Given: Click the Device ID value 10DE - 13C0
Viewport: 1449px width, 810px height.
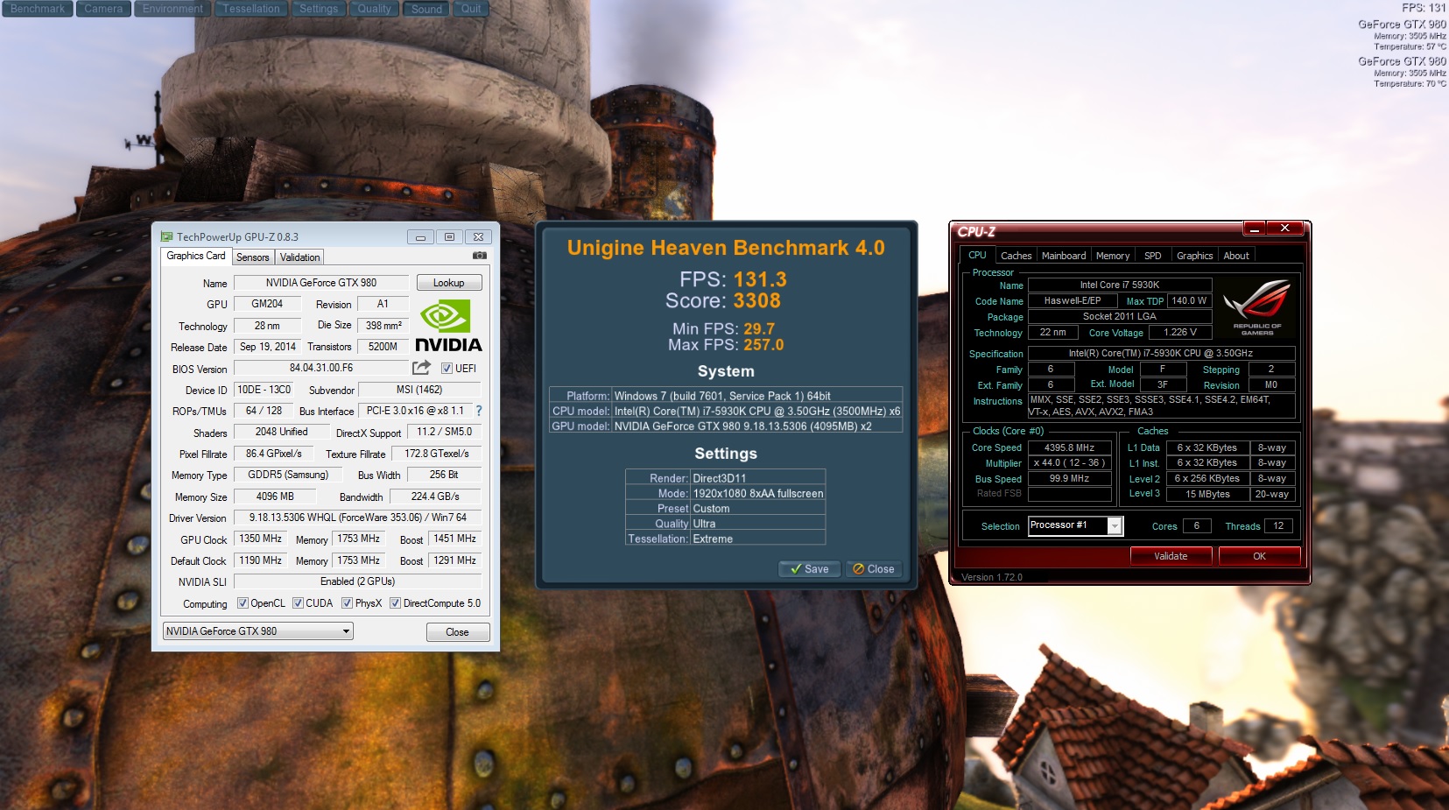Looking at the screenshot, I should [264, 390].
